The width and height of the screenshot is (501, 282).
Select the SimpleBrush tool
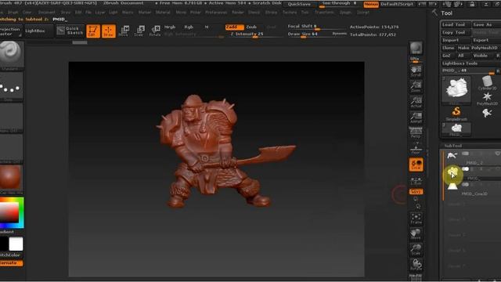(456, 114)
